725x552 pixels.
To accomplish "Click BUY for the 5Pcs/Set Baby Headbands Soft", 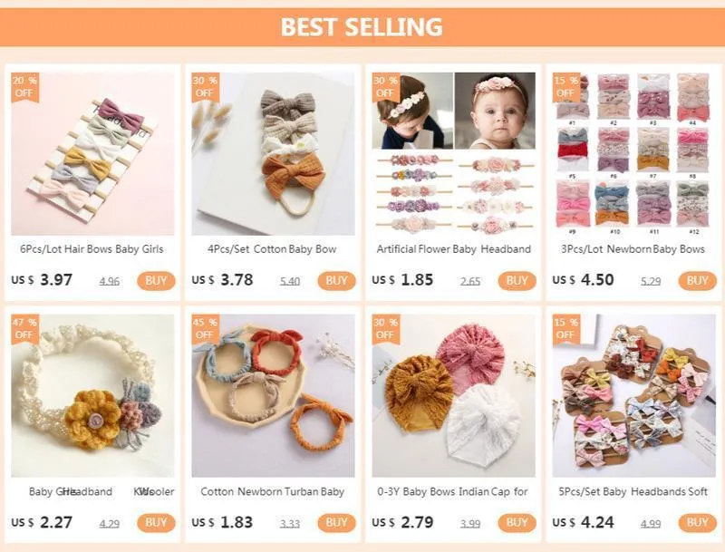I will (697, 522).
